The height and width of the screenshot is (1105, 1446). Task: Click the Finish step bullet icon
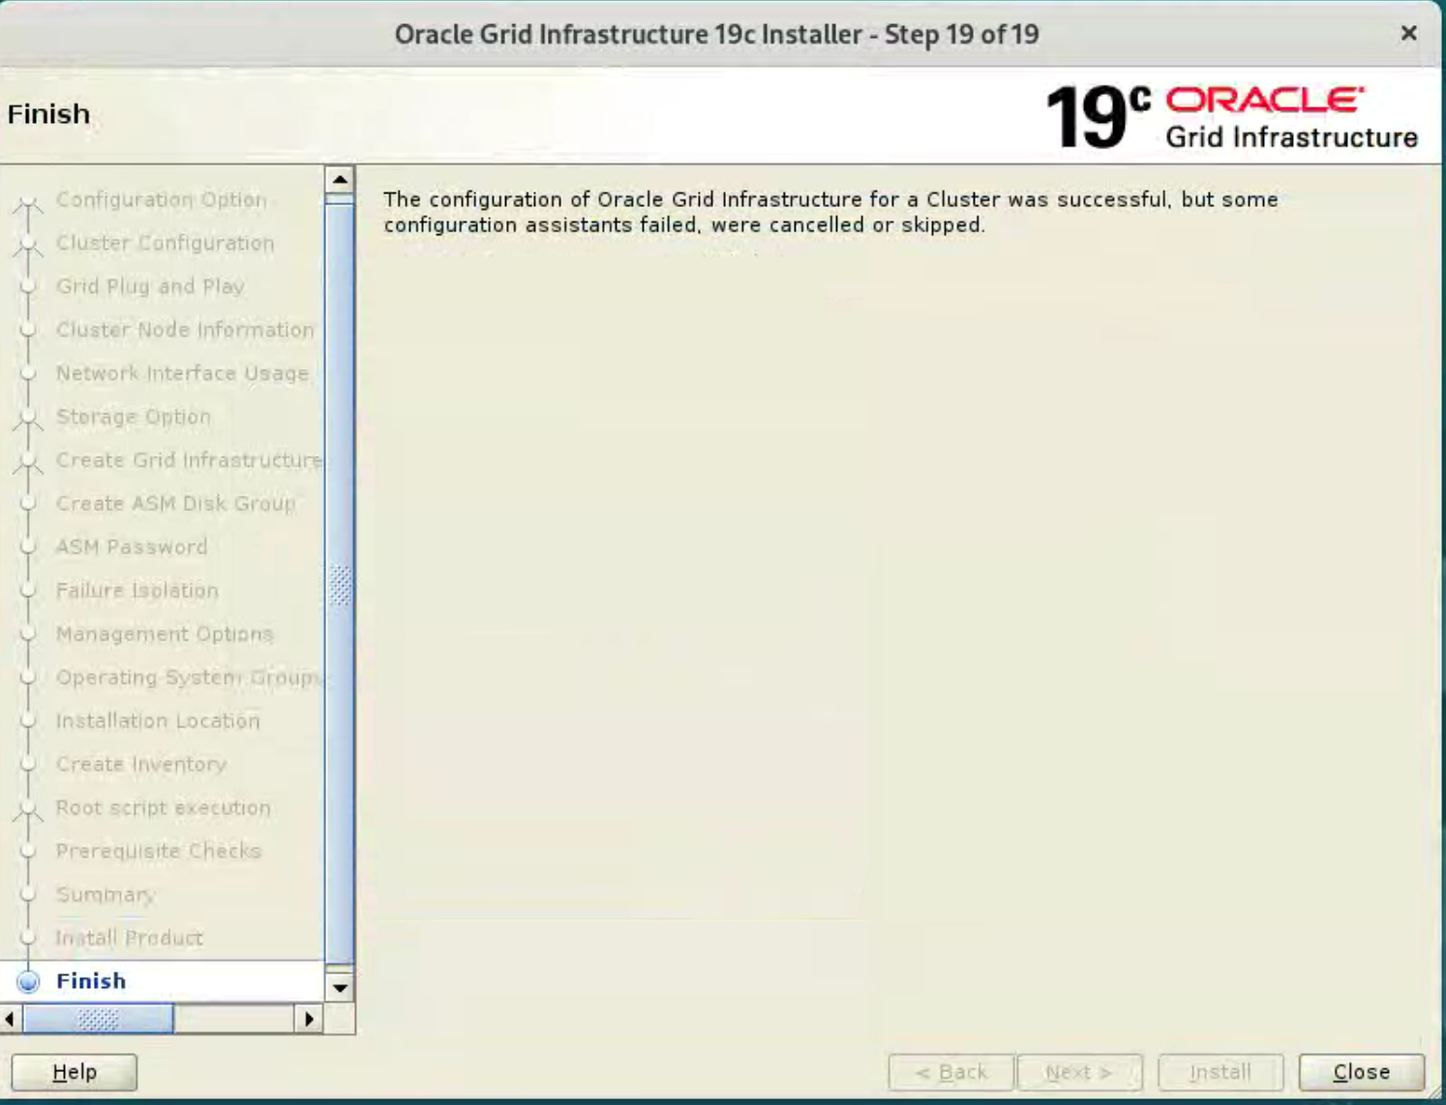point(29,981)
